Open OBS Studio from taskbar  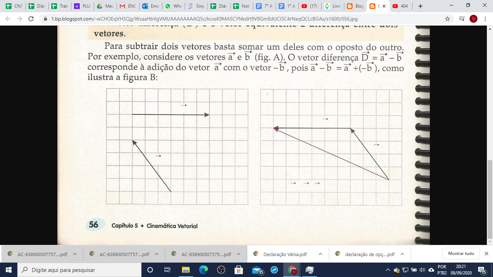(x=221, y=270)
